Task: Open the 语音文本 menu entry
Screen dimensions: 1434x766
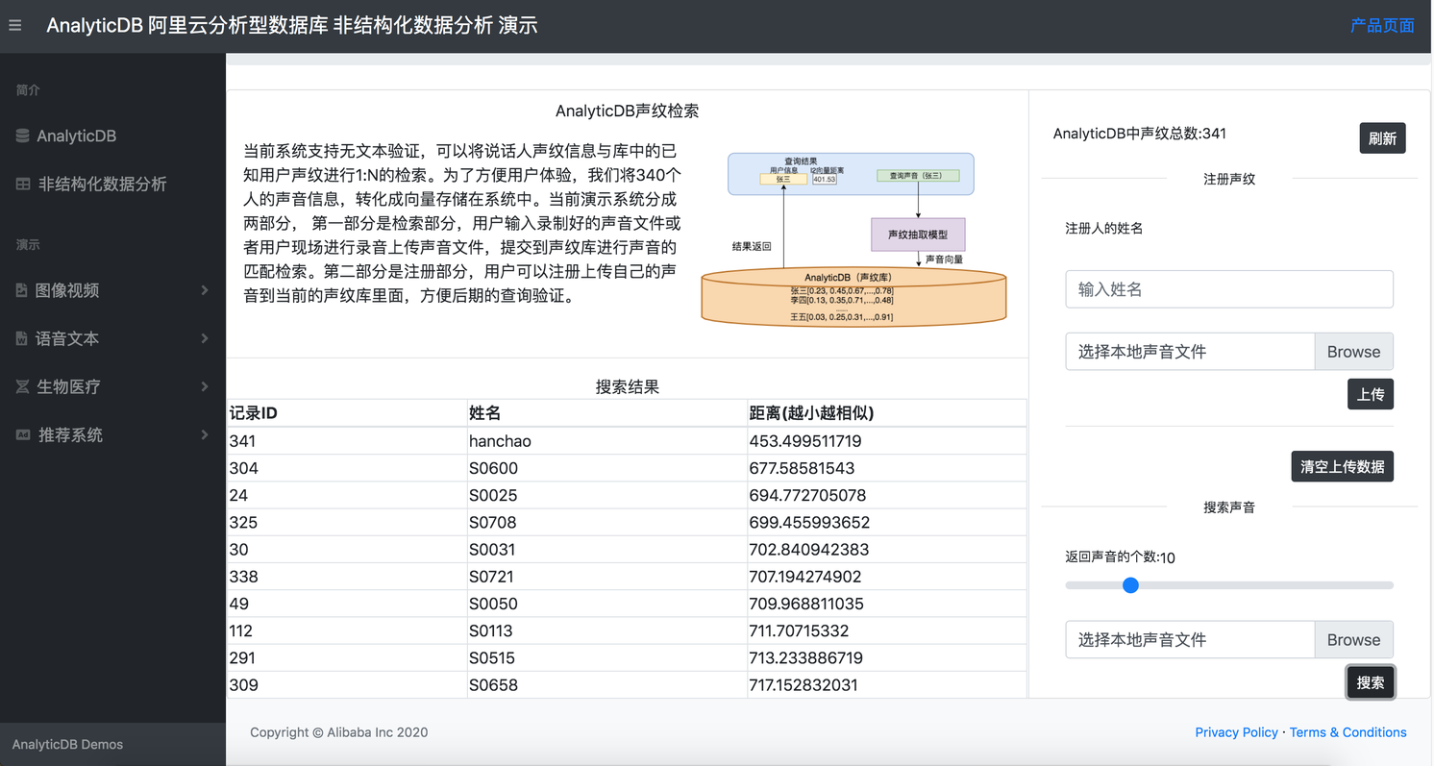Action: [x=112, y=338]
